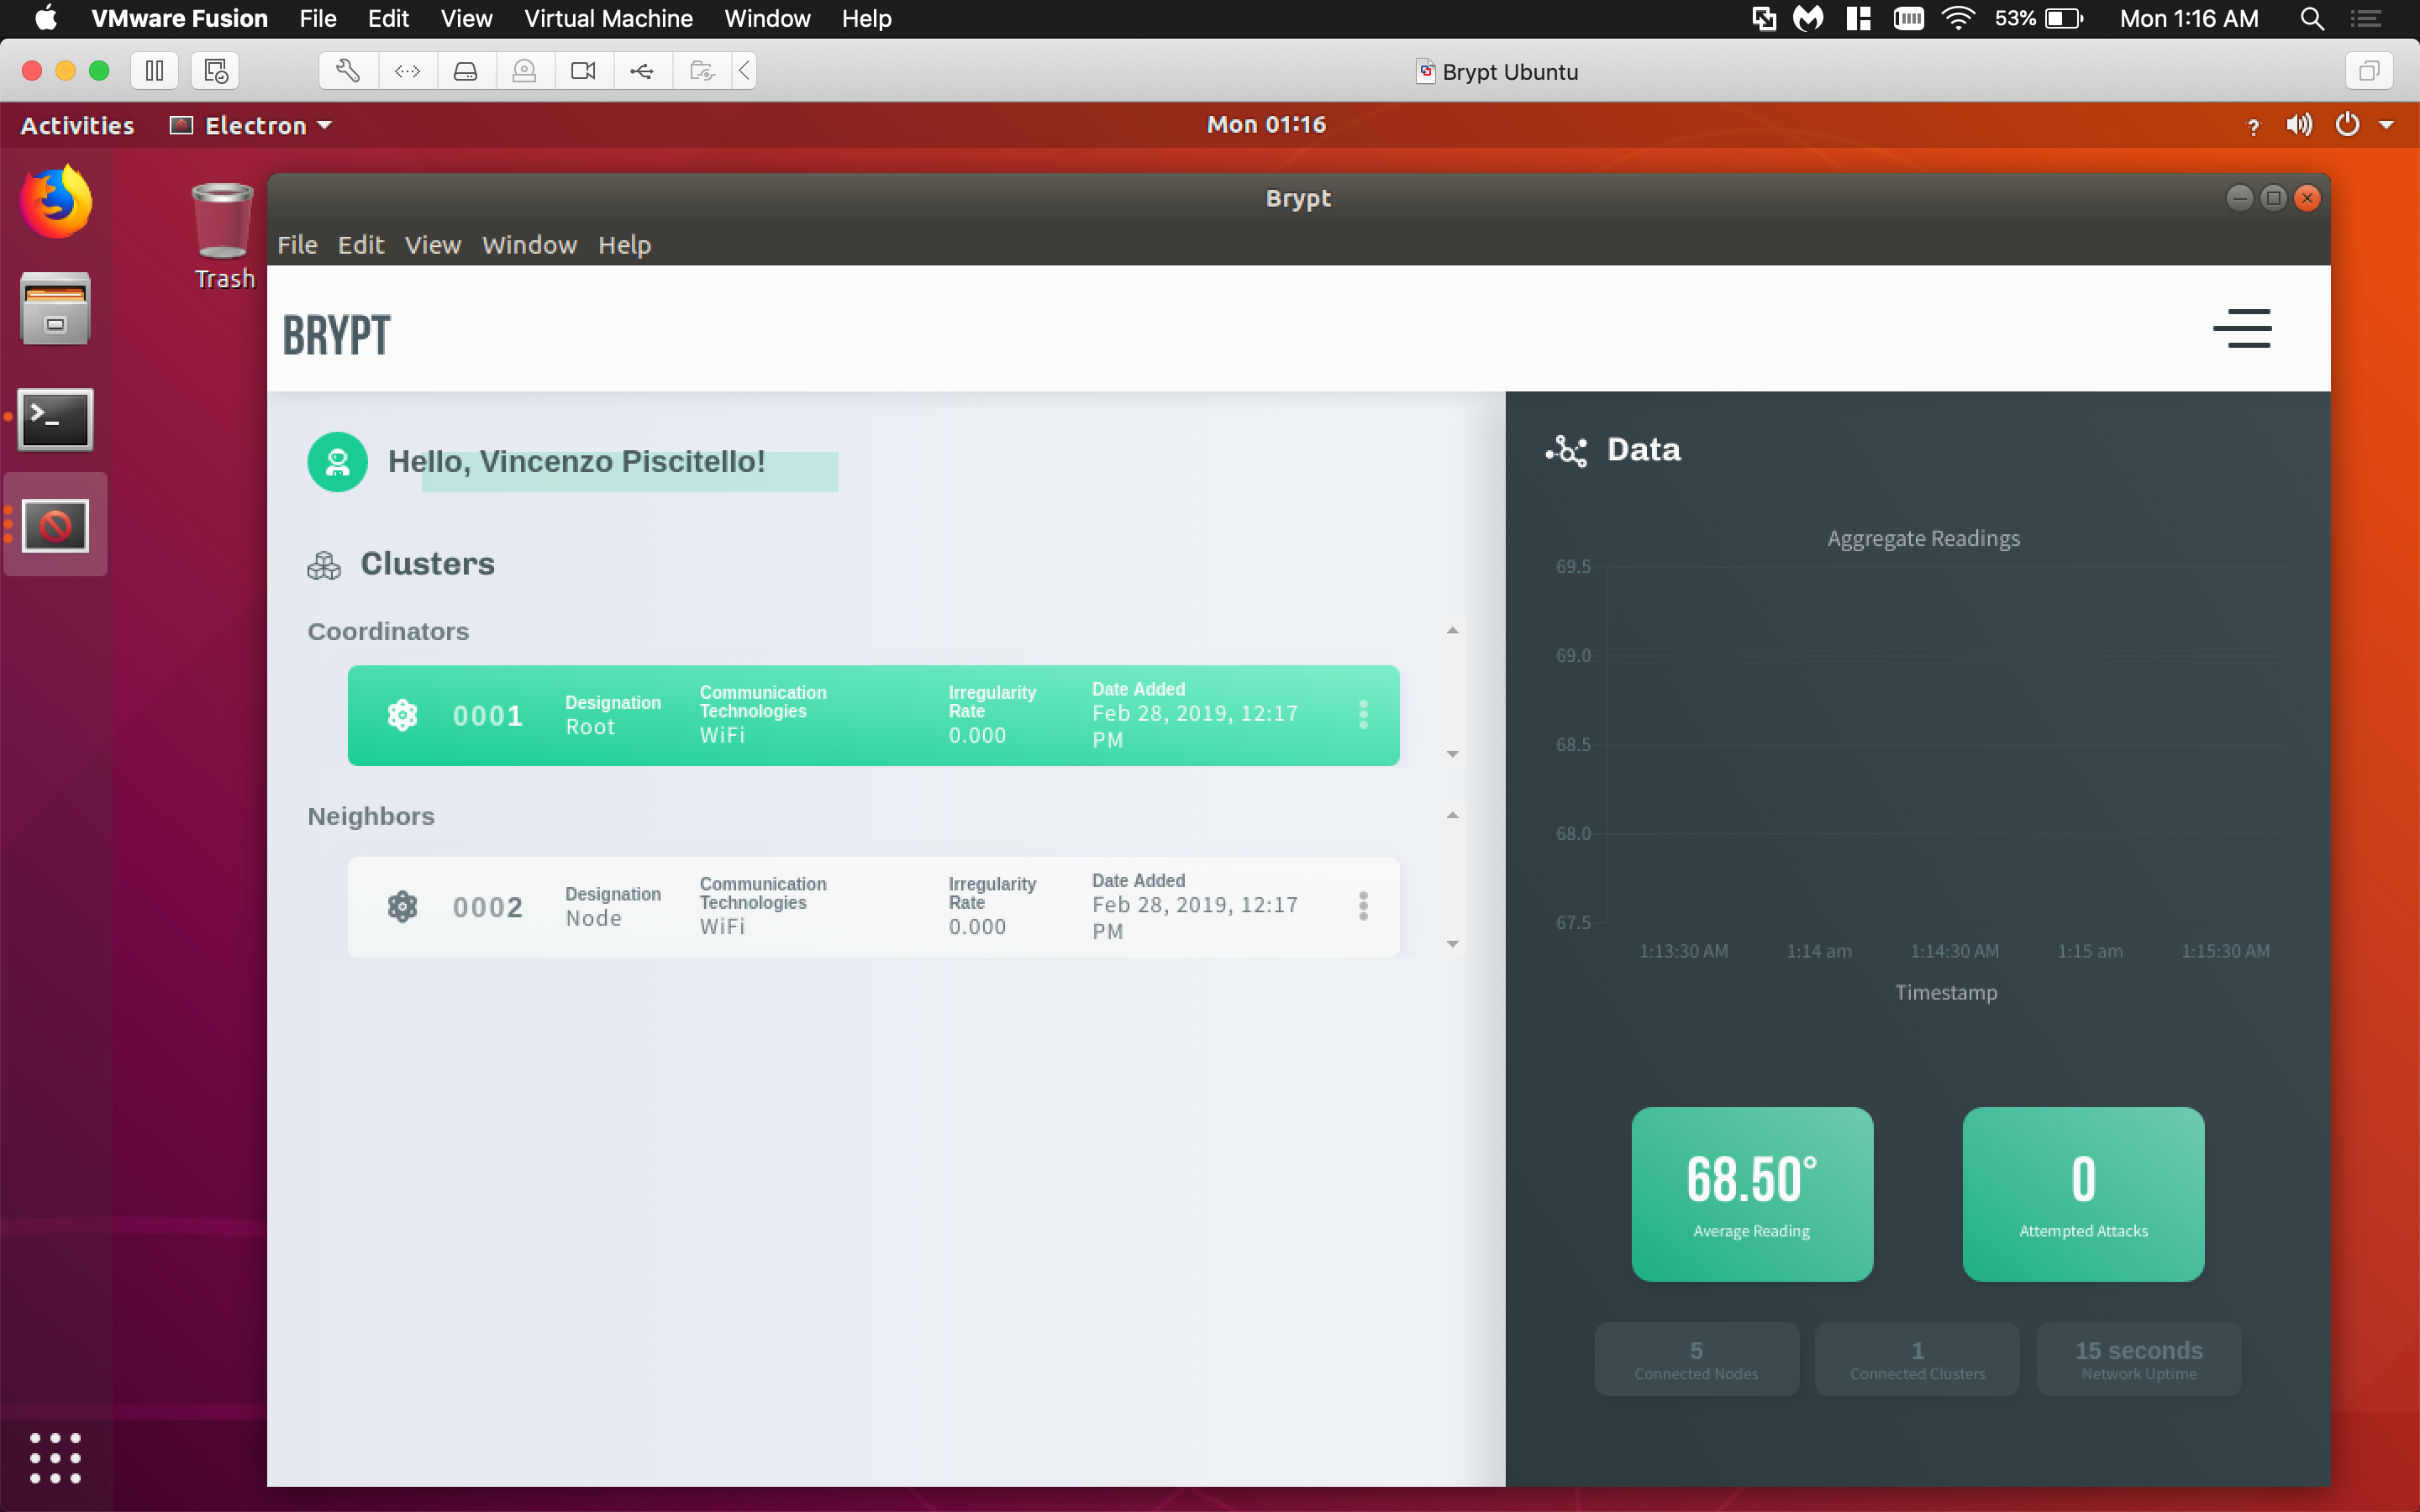
Task: Collapse the Coordinators section
Action: (1453, 631)
